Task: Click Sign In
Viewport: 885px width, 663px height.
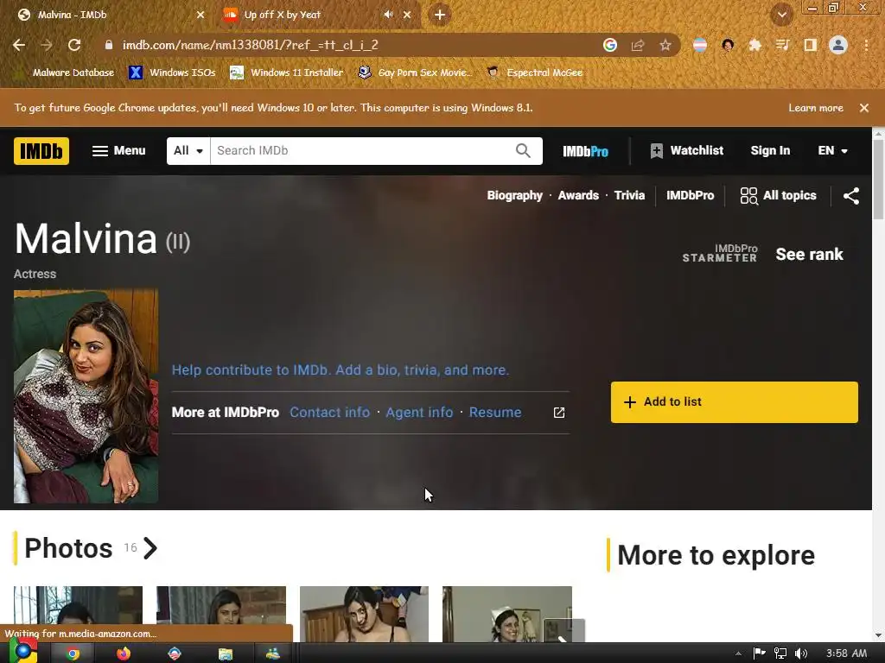Action: pyautogui.click(x=770, y=150)
